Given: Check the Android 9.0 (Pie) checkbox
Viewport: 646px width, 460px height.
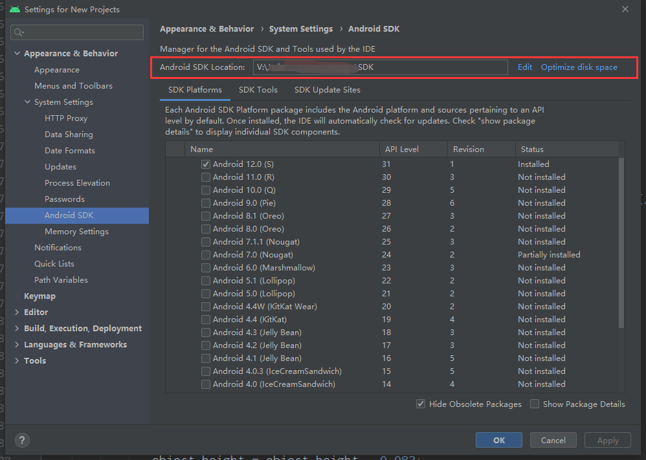Looking at the screenshot, I should (x=206, y=203).
